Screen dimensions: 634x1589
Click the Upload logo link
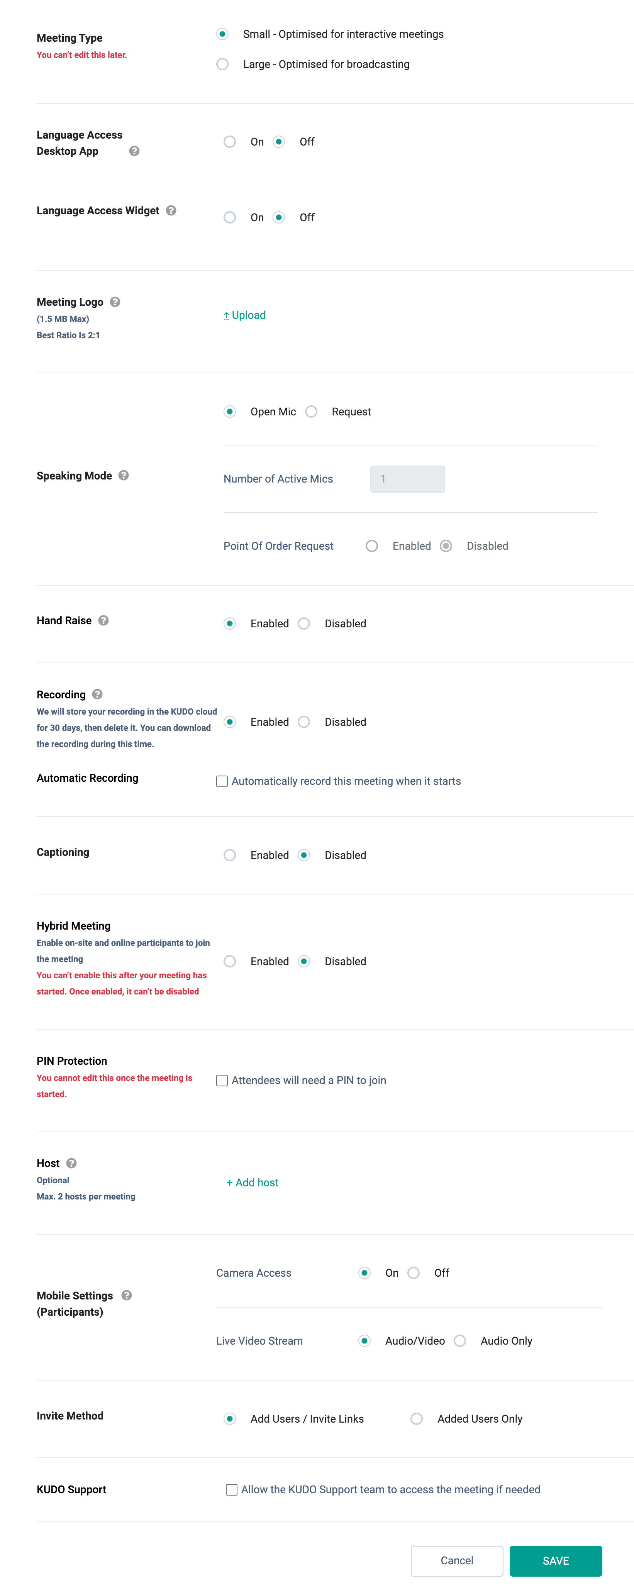(244, 315)
